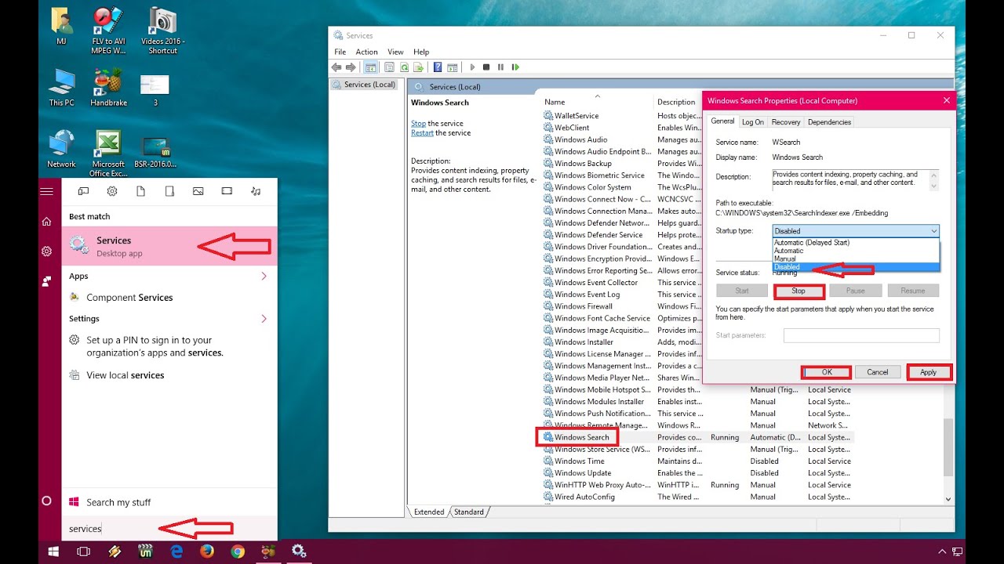Open the This PC desktop icon
Image resolution: width=1004 pixels, height=564 pixels.
click(x=61, y=87)
